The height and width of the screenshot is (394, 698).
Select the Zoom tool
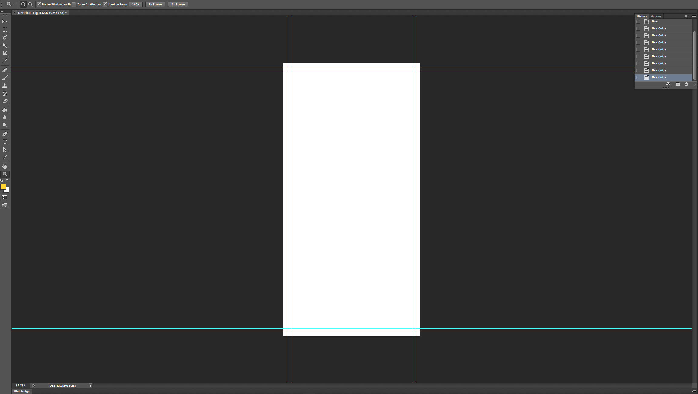click(x=5, y=174)
